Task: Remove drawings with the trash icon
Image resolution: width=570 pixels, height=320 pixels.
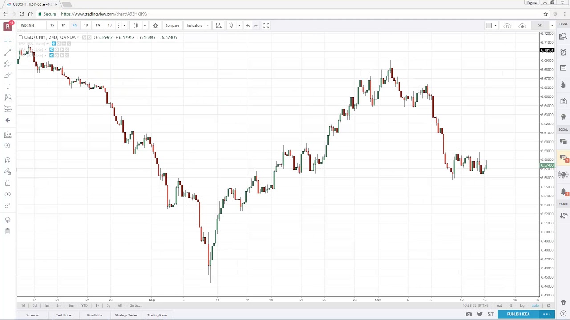Action: pyautogui.click(x=8, y=231)
